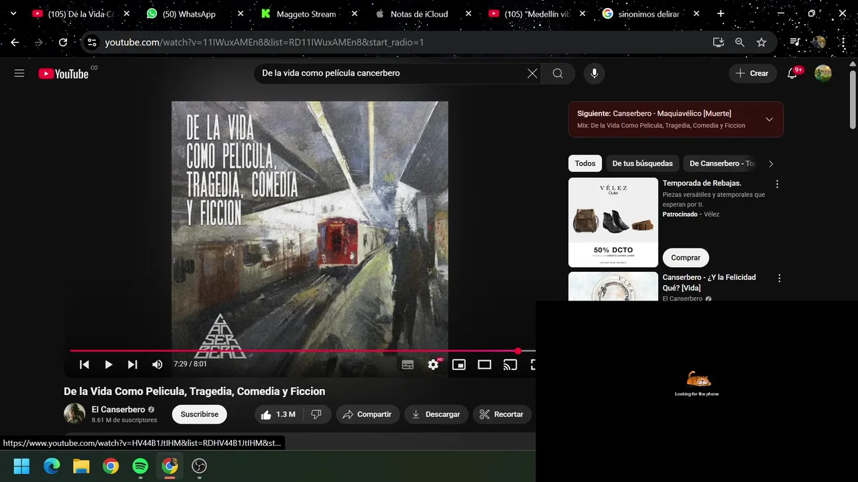Viewport: 858px width, 482px height.
Task: Select the De Canserbero chip
Action: 721,163
